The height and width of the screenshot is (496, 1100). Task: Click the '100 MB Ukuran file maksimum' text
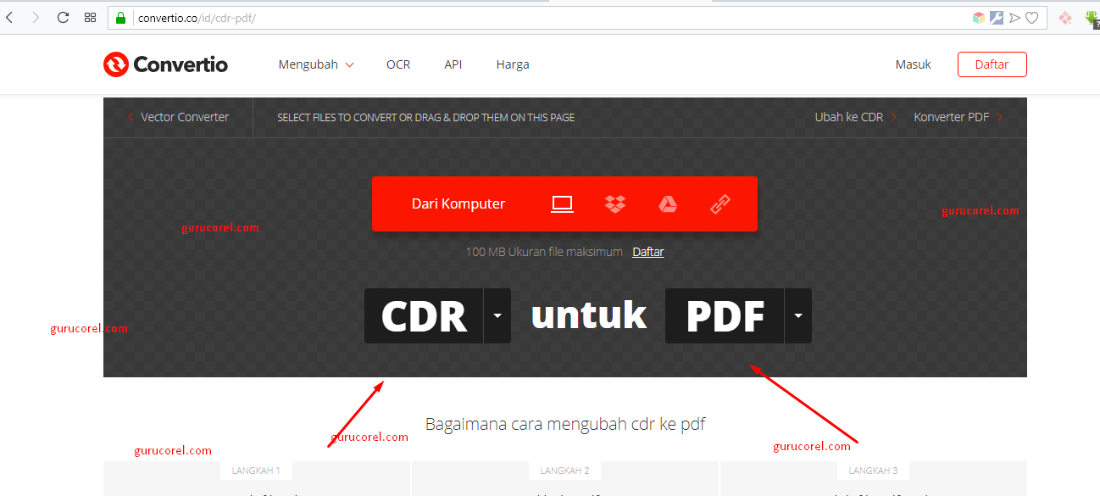point(544,252)
